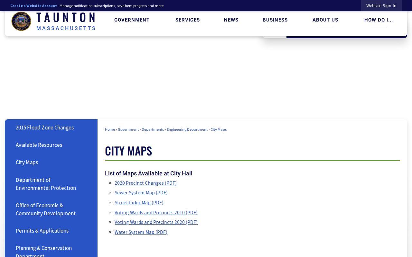Click the City Maps breadcrumb link
This screenshot has height=257, width=412.
click(x=219, y=129)
